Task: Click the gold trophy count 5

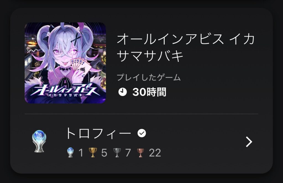Action: click(104, 153)
